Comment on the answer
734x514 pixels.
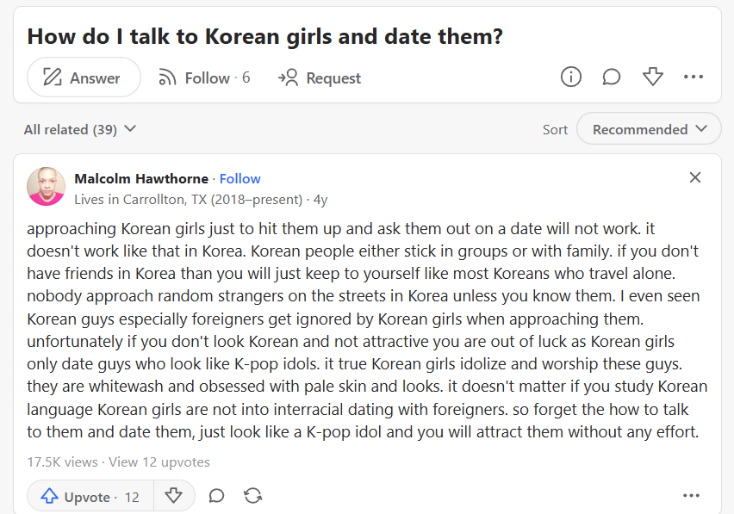tap(217, 496)
